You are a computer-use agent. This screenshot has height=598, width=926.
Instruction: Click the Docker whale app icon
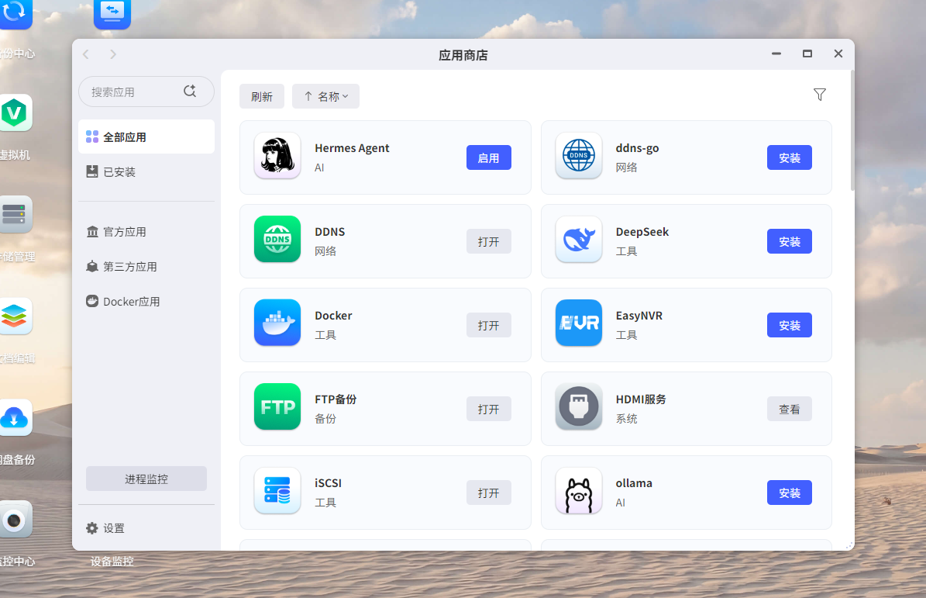277,323
